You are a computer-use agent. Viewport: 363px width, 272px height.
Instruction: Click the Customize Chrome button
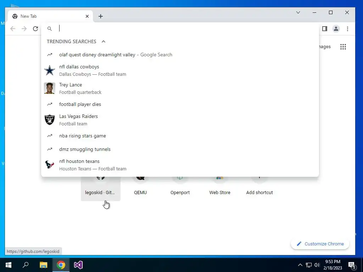[320, 244]
